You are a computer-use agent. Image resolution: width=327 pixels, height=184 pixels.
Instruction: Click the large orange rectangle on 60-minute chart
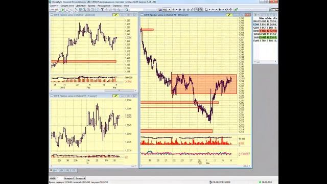coord(204,84)
